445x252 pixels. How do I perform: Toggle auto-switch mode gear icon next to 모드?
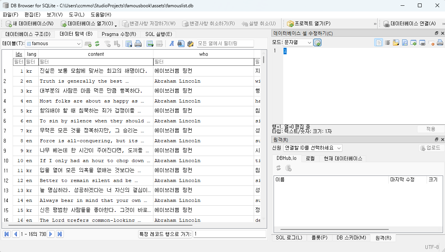(x=317, y=42)
